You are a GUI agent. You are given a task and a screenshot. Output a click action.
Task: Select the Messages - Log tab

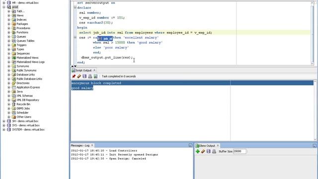tap(80, 145)
